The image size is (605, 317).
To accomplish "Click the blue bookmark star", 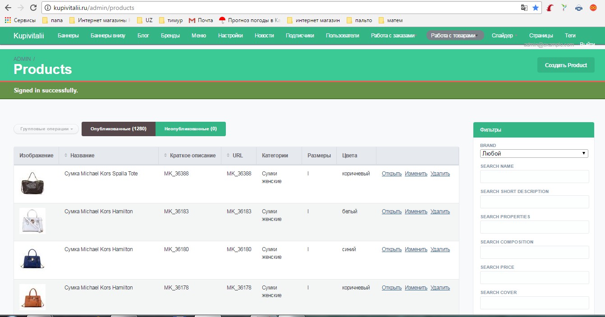I will [x=535, y=8].
